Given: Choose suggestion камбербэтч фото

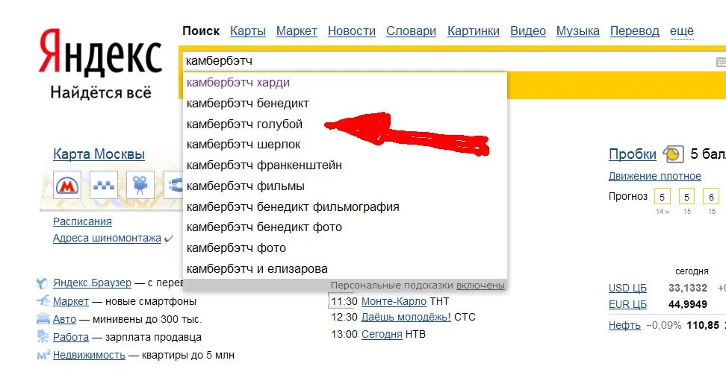Looking at the screenshot, I should click(x=345, y=248).
